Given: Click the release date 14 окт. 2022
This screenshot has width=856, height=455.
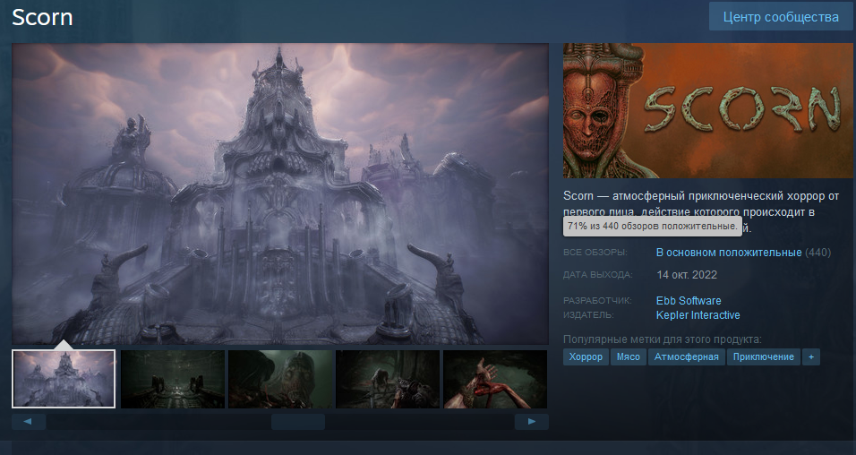Looking at the screenshot, I should (x=687, y=275).
